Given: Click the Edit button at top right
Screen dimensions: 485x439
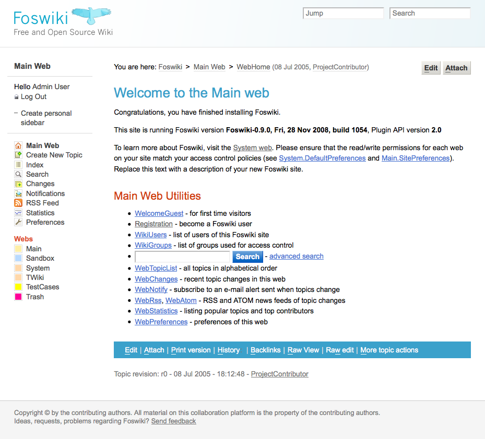Looking at the screenshot, I should 431,68.
